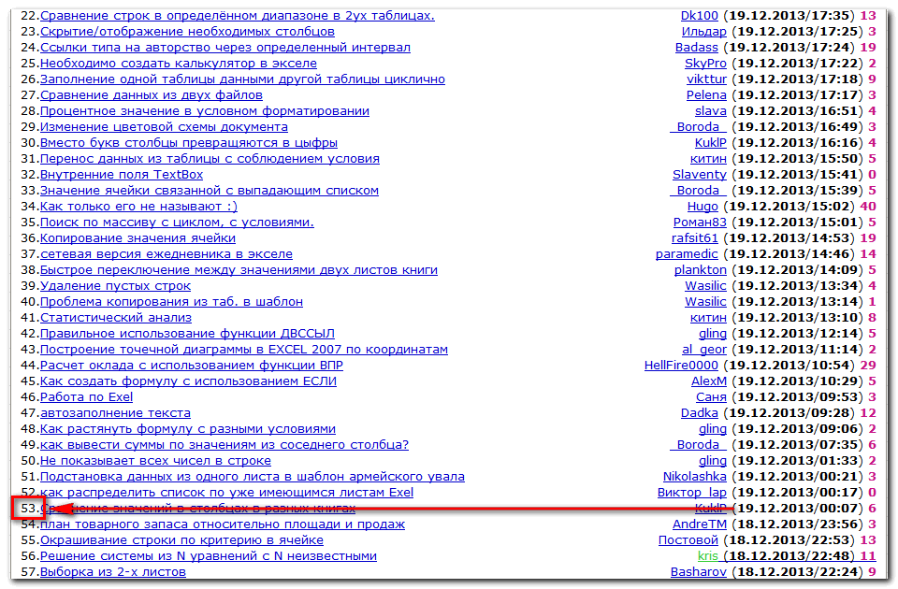
Task: Visit author al_geor's profile
Action: pos(704,350)
